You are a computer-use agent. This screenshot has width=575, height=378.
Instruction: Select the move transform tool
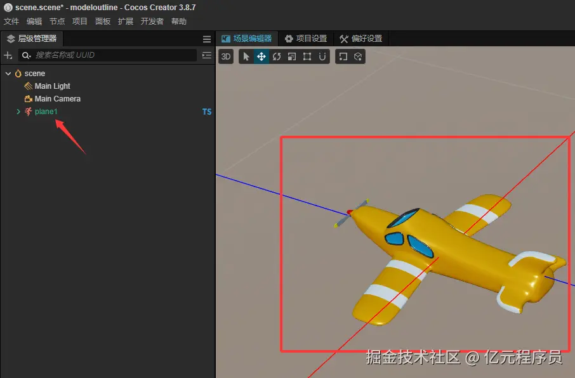[261, 56]
